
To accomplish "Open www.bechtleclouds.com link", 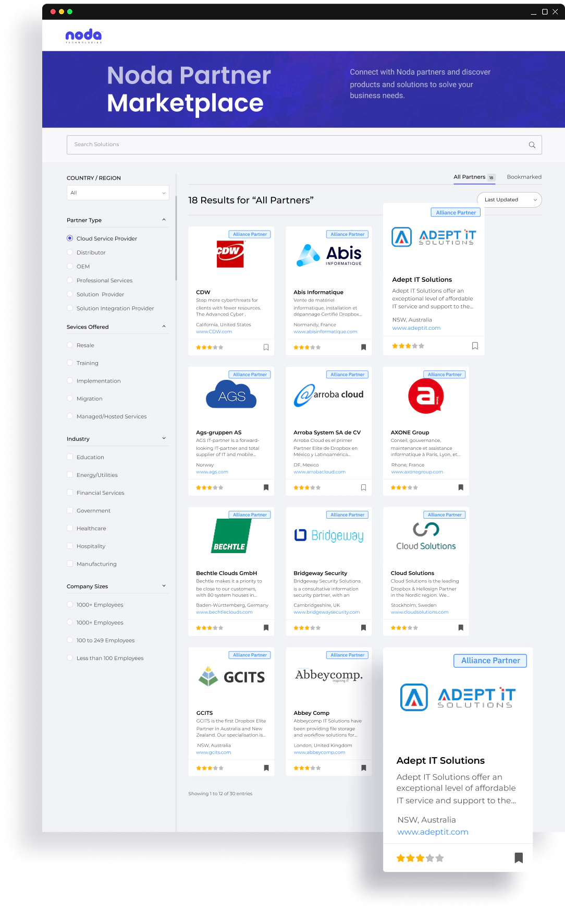I will coord(224,613).
